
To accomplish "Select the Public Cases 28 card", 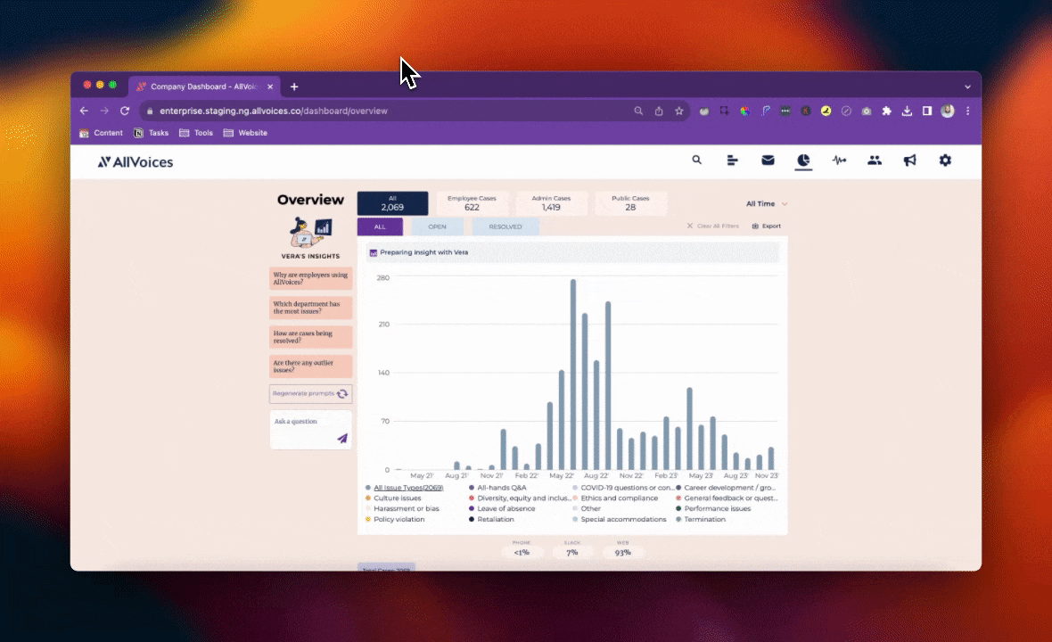I will point(630,203).
